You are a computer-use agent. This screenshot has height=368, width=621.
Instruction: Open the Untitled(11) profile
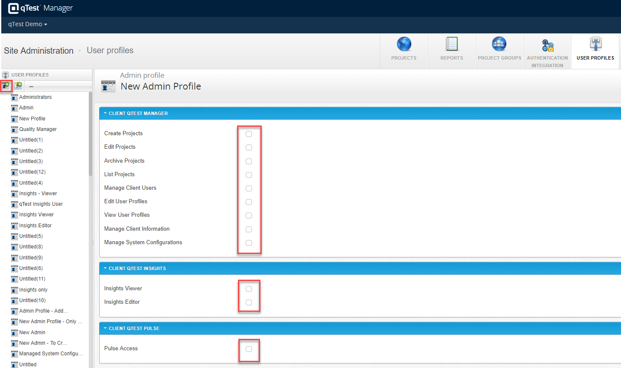(x=32, y=279)
